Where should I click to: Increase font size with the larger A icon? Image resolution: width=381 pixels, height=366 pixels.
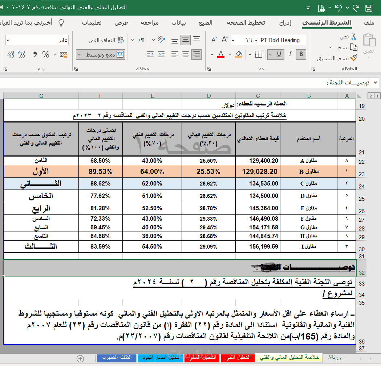pyautogui.click(x=225, y=39)
